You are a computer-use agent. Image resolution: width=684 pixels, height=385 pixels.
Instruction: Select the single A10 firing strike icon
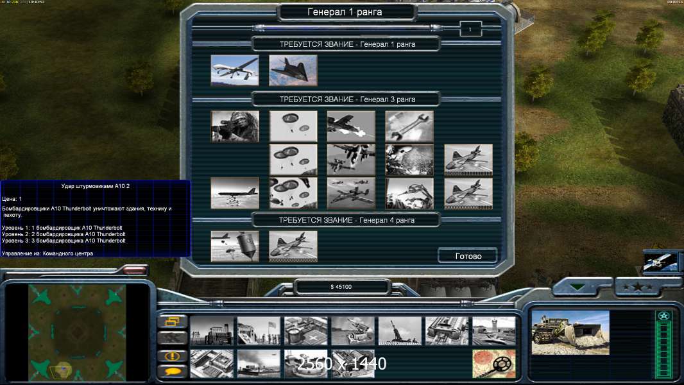pyautogui.click(x=351, y=126)
